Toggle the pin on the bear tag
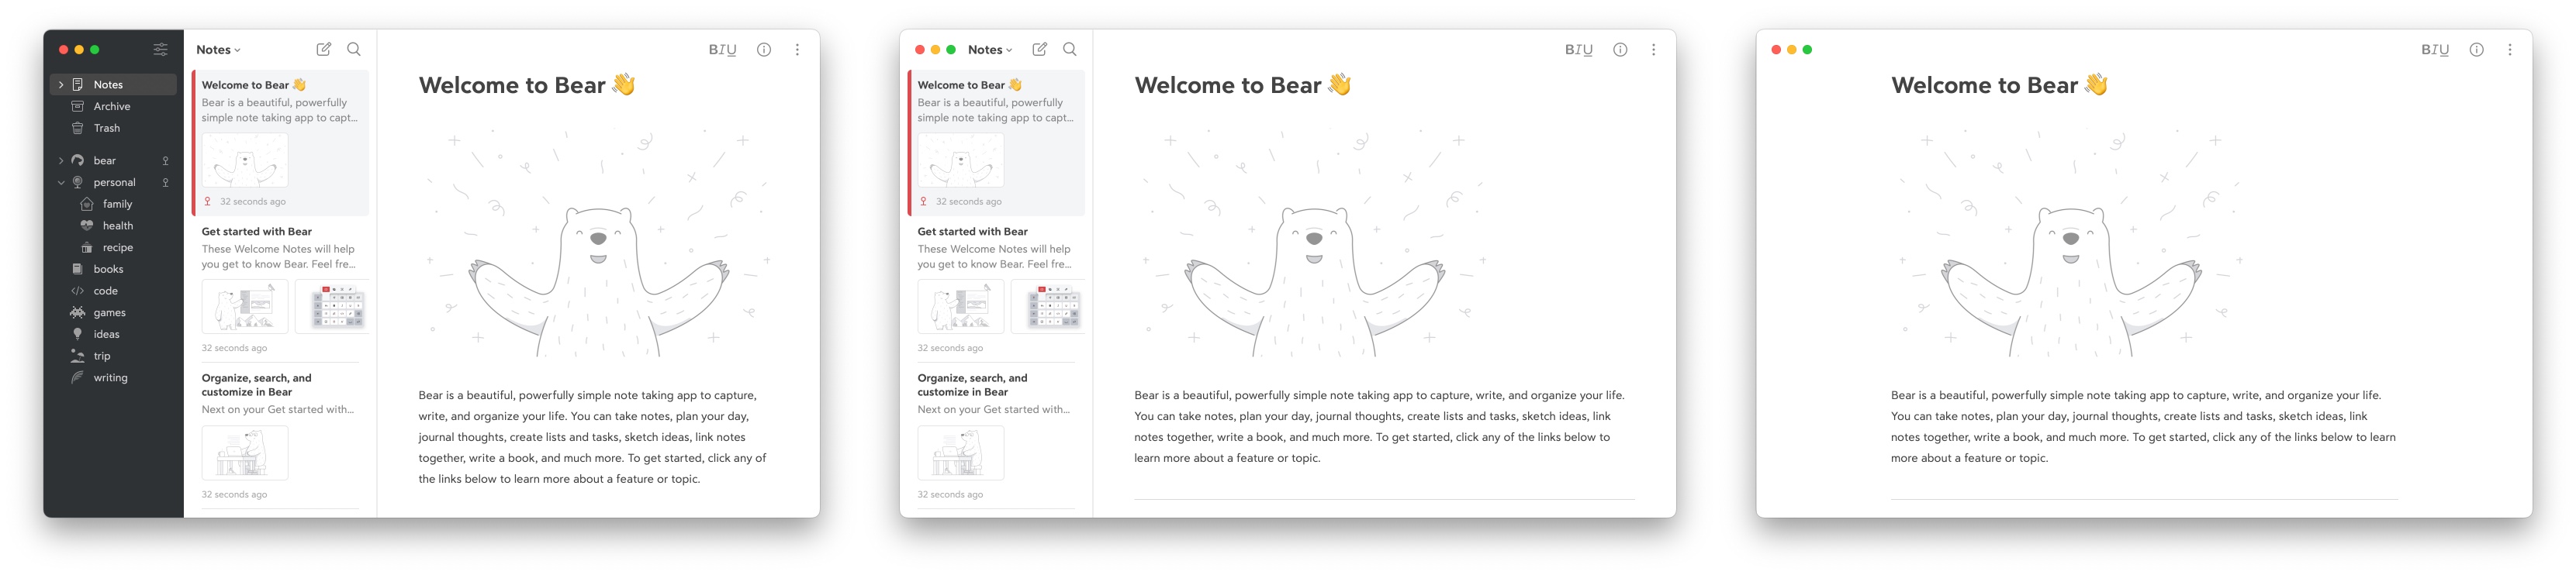Viewport: 2576px width, 575px height. click(x=166, y=160)
